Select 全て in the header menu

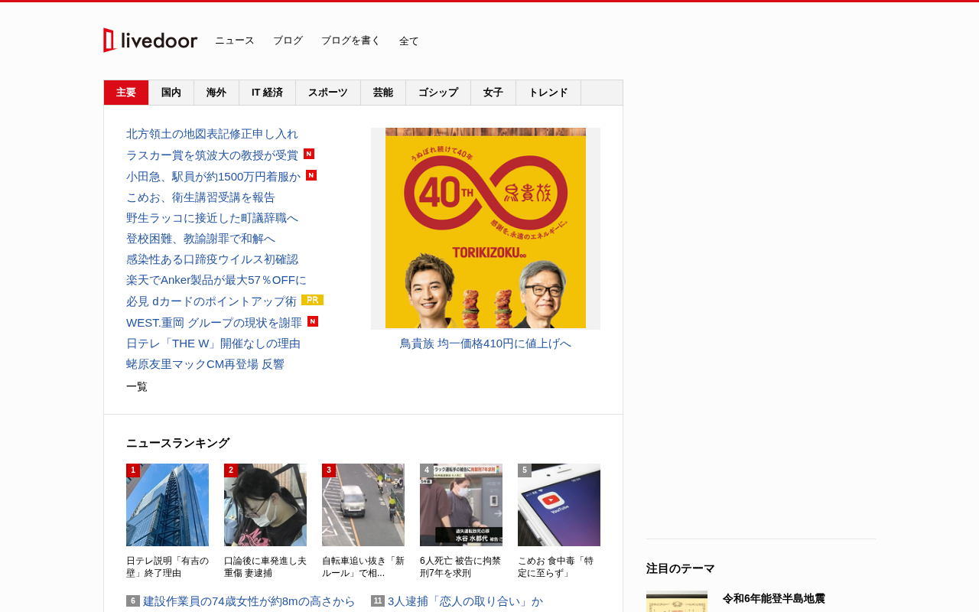(409, 41)
